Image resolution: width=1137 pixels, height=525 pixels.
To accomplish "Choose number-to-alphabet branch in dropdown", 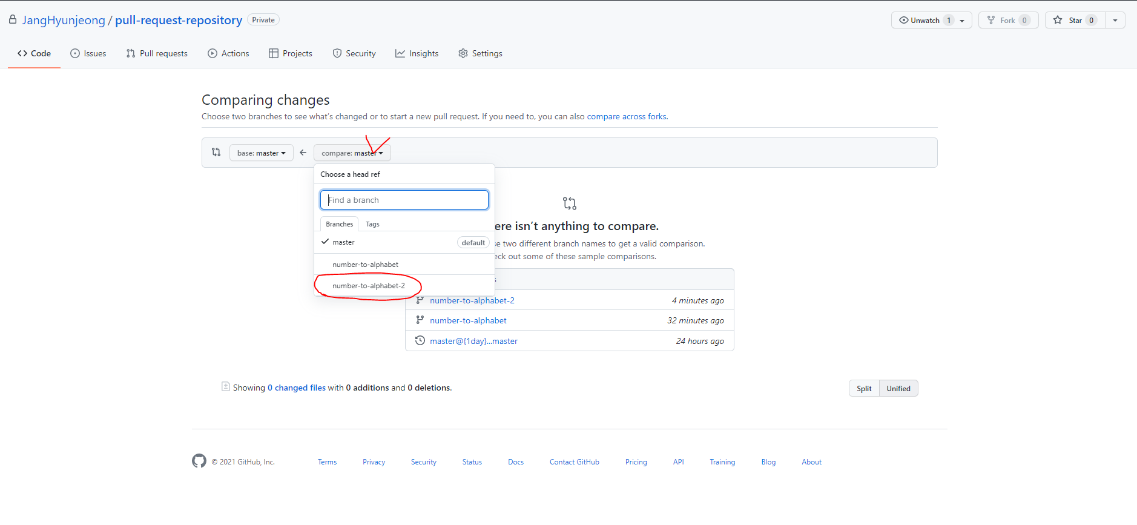I will click(x=404, y=265).
